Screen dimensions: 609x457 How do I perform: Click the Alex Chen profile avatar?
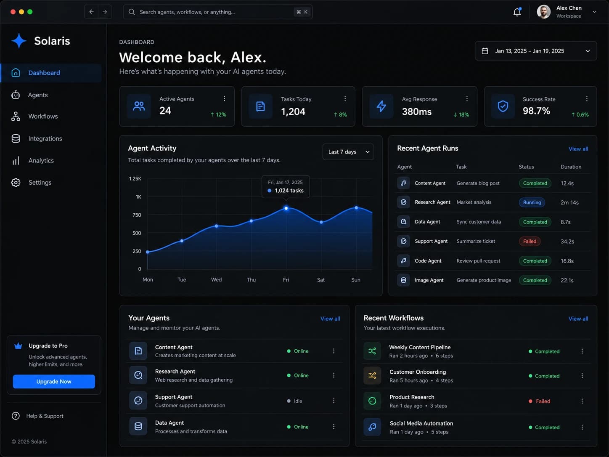[x=544, y=12]
